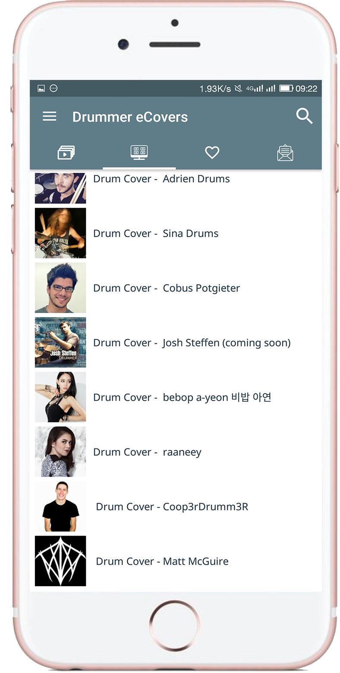Image resolution: width=340 pixels, height=673 pixels.
Task: Tap the Coop3rDrumm3R thumbnail photo
Action: point(60,506)
